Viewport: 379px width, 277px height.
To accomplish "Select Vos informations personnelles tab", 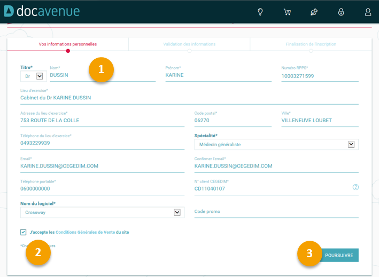I will click(x=68, y=44).
